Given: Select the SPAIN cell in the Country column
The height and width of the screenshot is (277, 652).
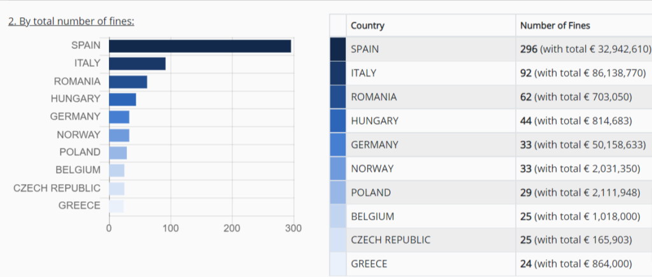Looking at the screenshot, I should [431, 49].
